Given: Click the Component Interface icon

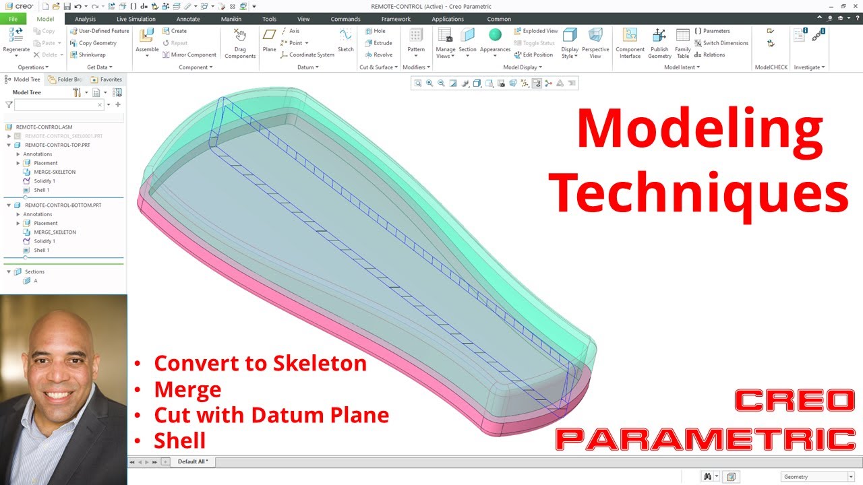Looking at the screenshot, I should (630, 36).
